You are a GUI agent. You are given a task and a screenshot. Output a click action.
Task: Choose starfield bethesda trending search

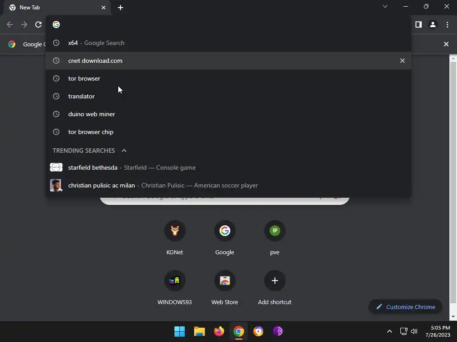coord(228,167)
